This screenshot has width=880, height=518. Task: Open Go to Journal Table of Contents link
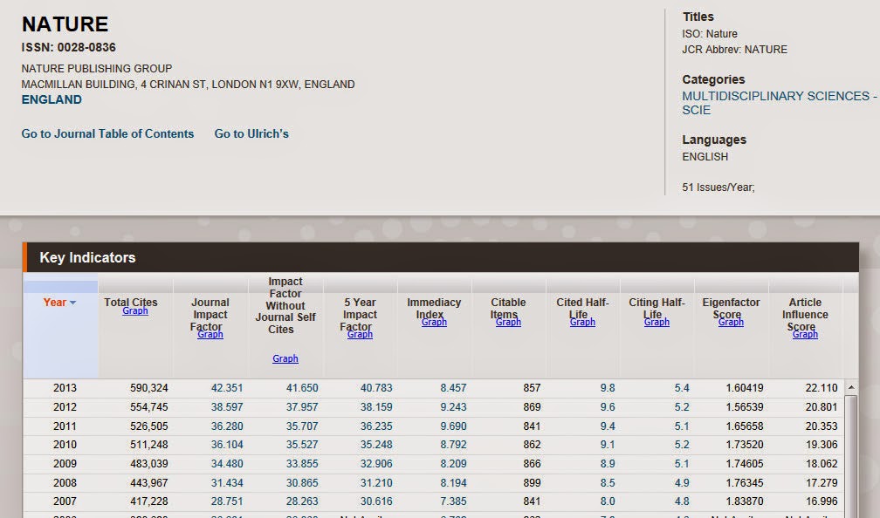click(107, 133)
